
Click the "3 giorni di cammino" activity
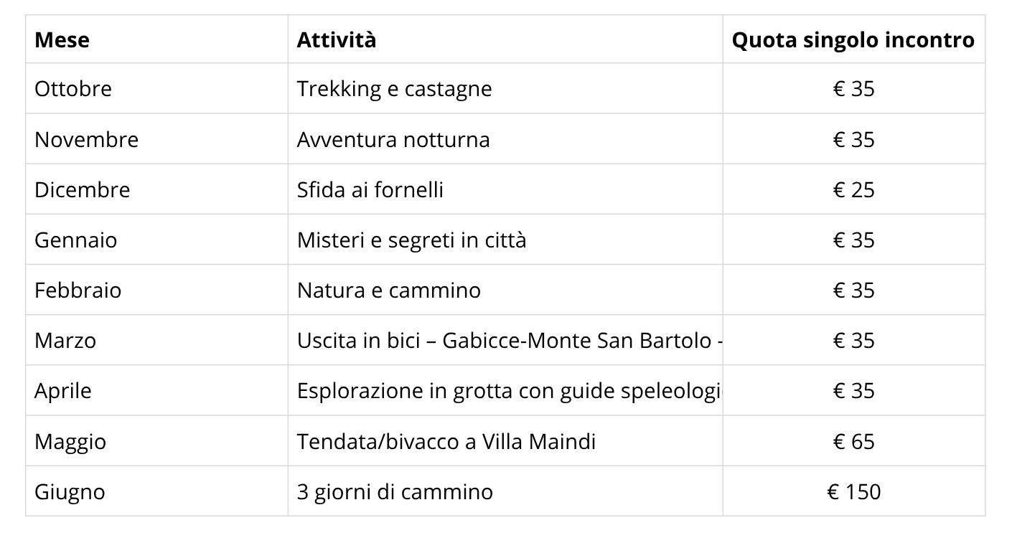[395, 491]
